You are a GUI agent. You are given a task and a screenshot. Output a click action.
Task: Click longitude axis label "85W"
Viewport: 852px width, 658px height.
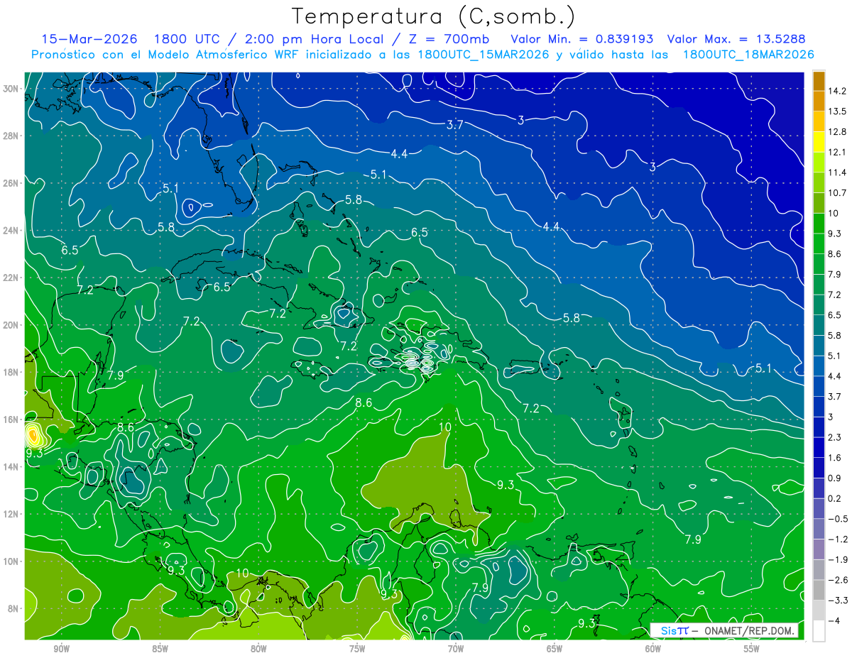pyautogui.click(x=160, y=649)
